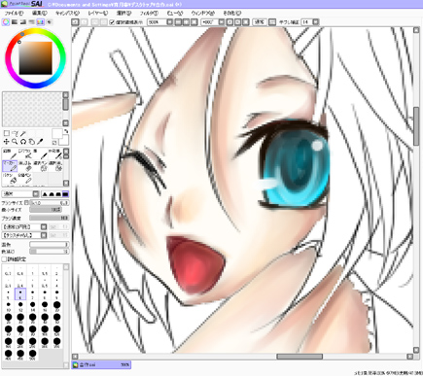Choose the eraser tool
The image size is (423, 377).
click(24, 166)
